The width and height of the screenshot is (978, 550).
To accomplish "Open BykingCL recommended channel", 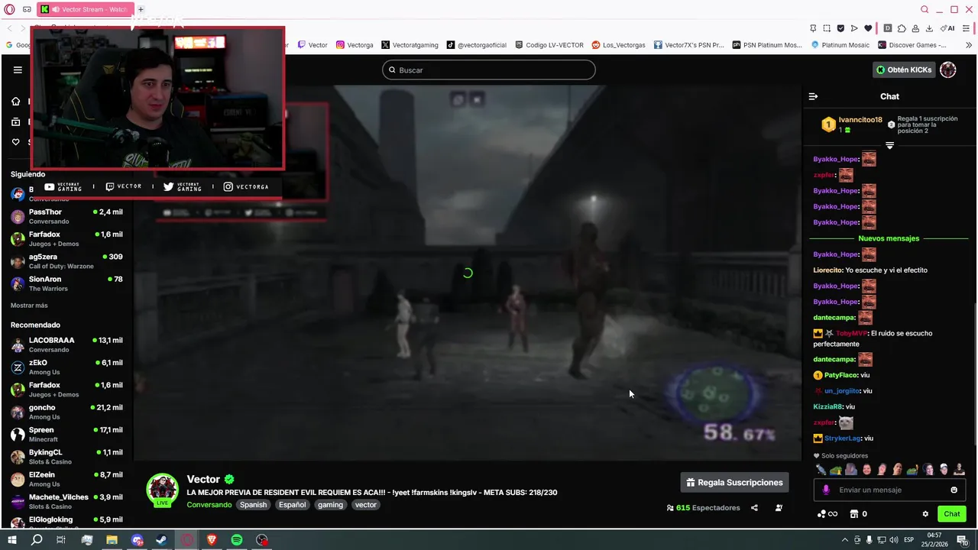I will click(x=67, y=457).
